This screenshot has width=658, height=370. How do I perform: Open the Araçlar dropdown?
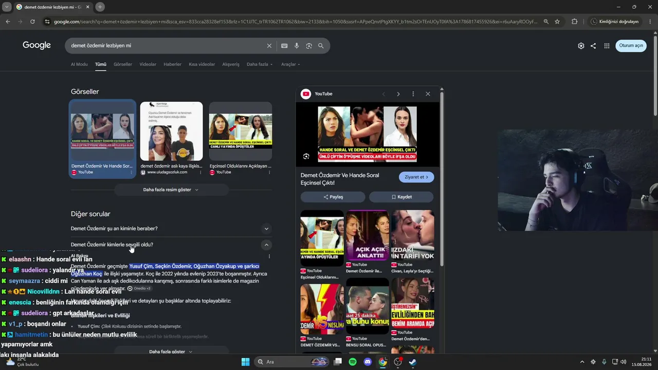tap(290, 64)
